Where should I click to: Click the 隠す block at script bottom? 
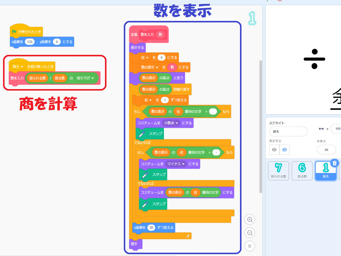click(x=134, y=244)
